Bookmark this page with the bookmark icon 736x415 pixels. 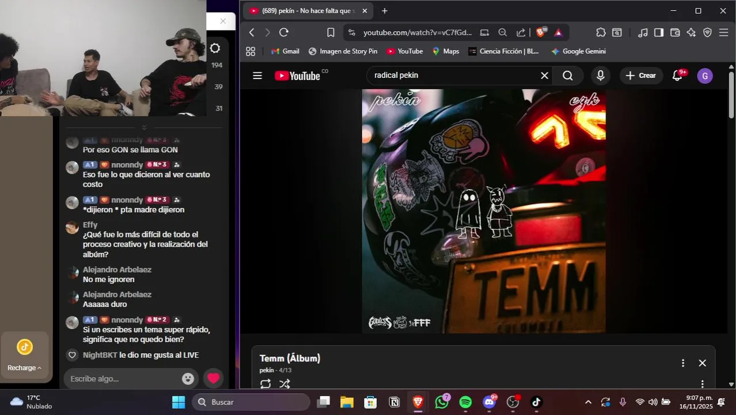tap(331, 33)
